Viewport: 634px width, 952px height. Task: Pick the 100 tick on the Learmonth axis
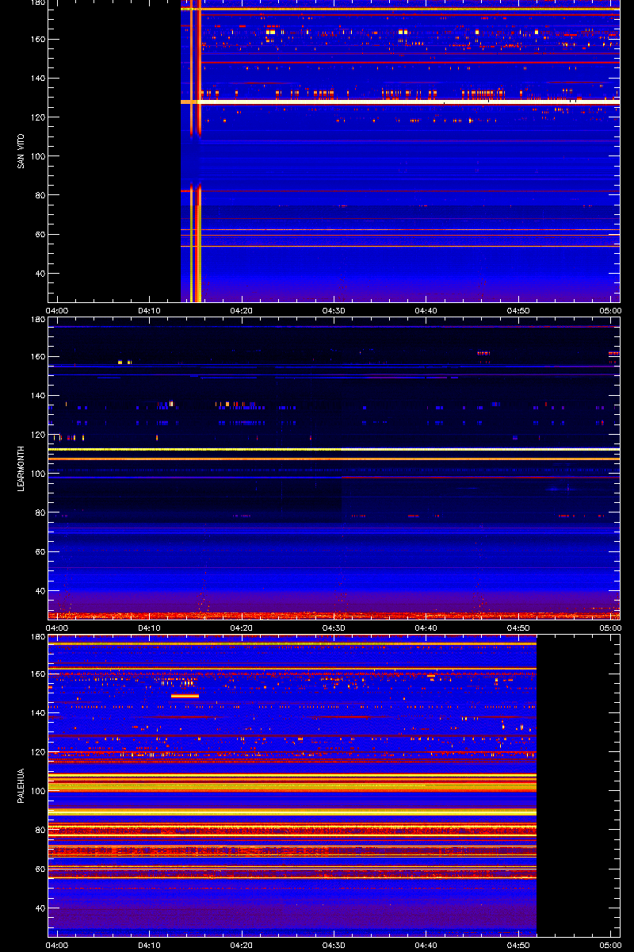coord(37,474)
